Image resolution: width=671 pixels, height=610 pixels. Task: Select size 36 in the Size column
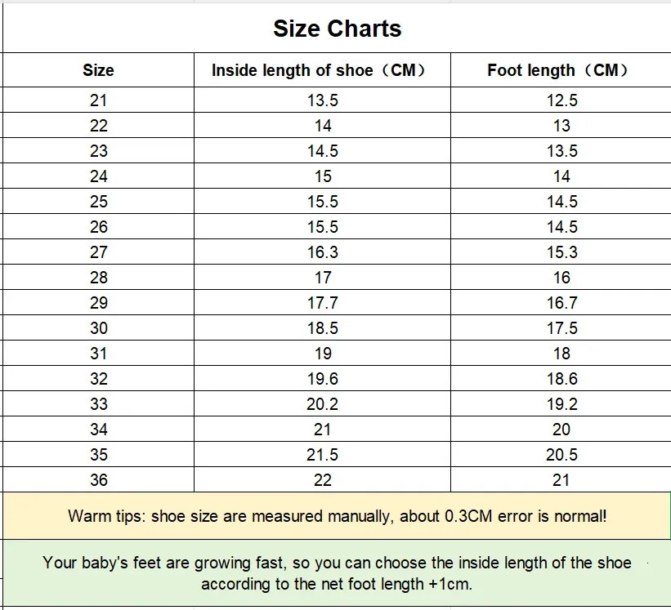(98, 480)
